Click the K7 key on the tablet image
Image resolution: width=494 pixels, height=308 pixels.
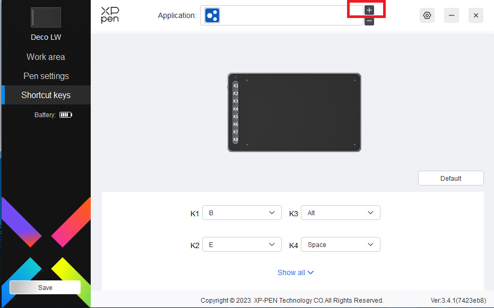click(x=236, y=132)
